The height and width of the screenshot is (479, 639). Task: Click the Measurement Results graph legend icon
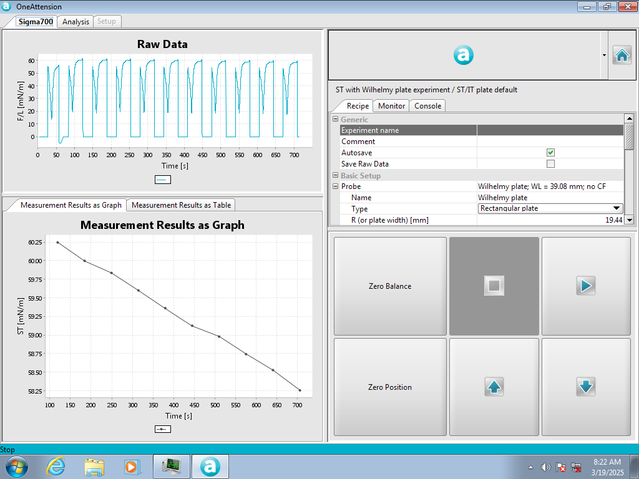tap(163, 429)
